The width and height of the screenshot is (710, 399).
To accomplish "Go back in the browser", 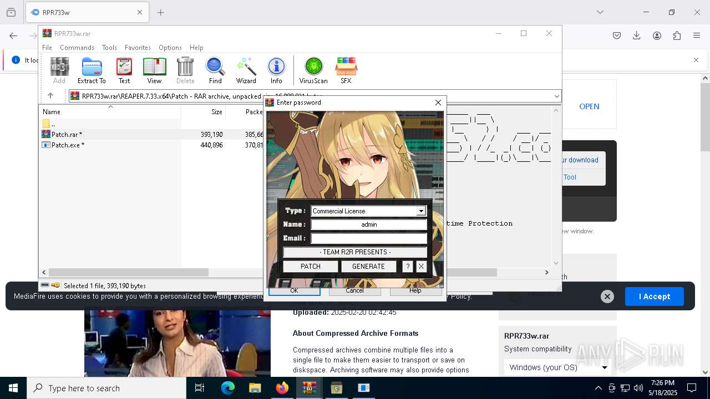I will (x=13, y=35).
